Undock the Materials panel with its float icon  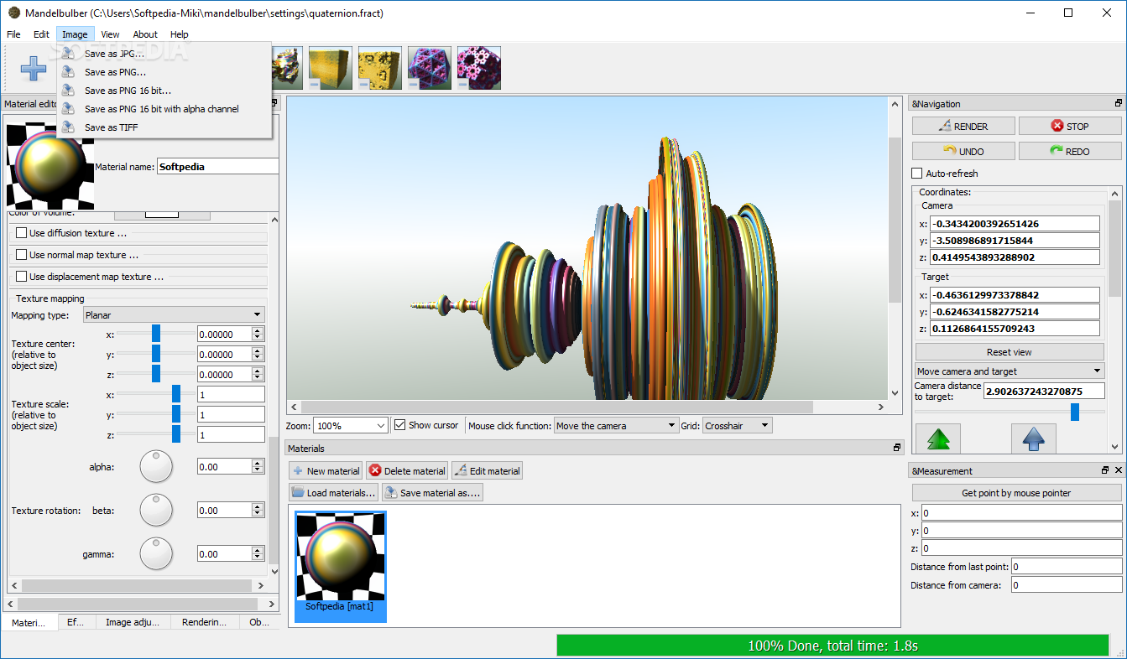point(897,448)
